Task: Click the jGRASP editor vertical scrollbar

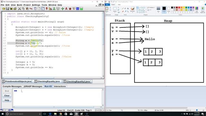Action: tap(103, 44)
